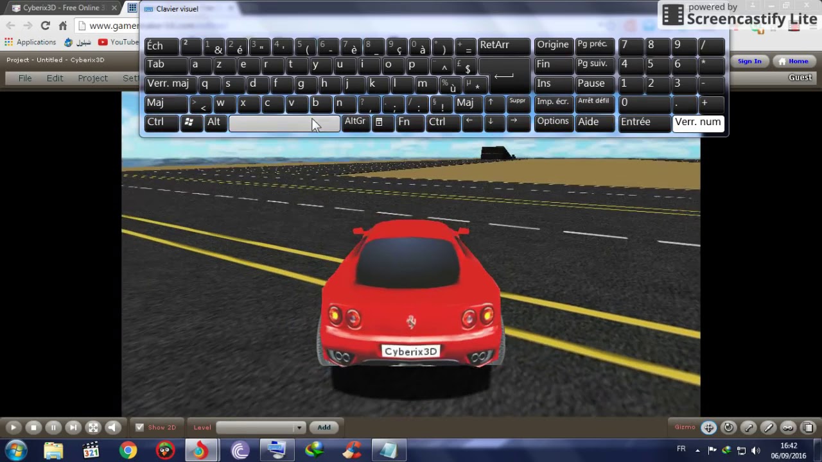Click the Tab key on virtual keyboard
The height and width of the screenshot is (462, 822).
point(165,65)
